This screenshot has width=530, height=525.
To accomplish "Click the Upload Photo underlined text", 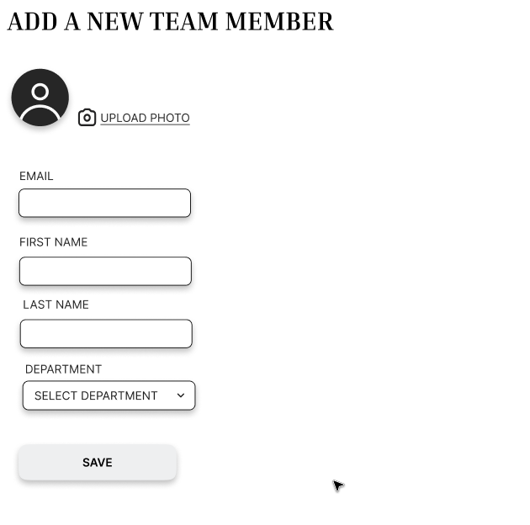I will (145, 118).
